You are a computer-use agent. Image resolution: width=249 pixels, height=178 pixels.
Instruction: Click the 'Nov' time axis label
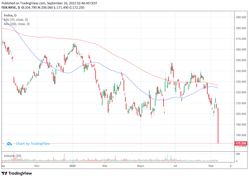click(37, 166)
